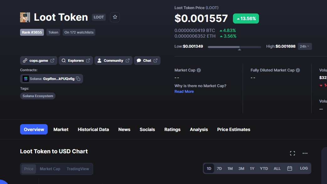
Task: Click the external link icon beside cops.game
Action: (x=52, y=60)
